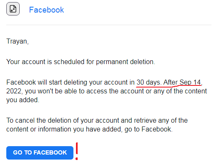
Task: Click the year "2022" in the message
Action: pyautogui.click(x=14, y=91)
